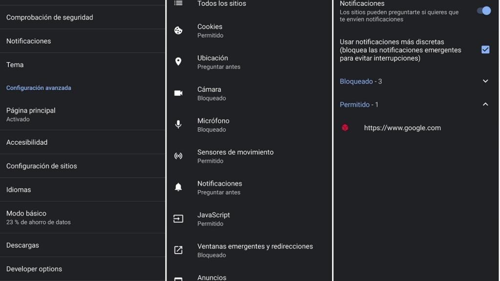Click the https://www.google.com allowed site entry
Screen dimensions: 500x281
[402, 127]
